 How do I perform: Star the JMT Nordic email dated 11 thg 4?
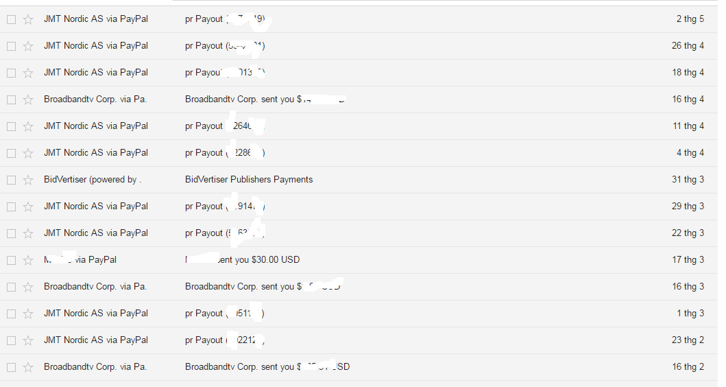(x=28, y=126)
